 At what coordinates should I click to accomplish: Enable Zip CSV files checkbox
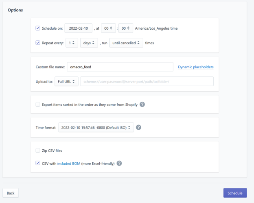pyautogui.click(x=38, y=151)
